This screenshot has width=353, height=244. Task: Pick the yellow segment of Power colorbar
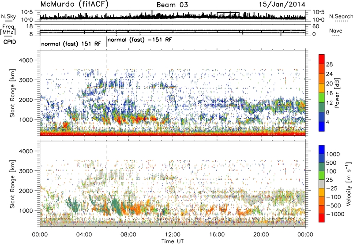coord(322,88)
